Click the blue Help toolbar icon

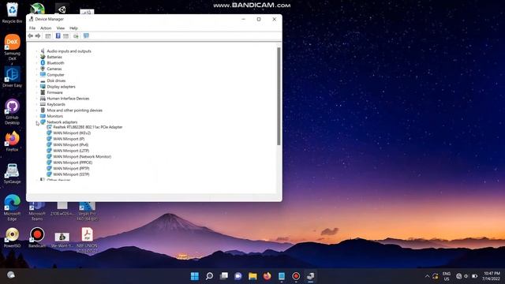click(x=58, y=36)
